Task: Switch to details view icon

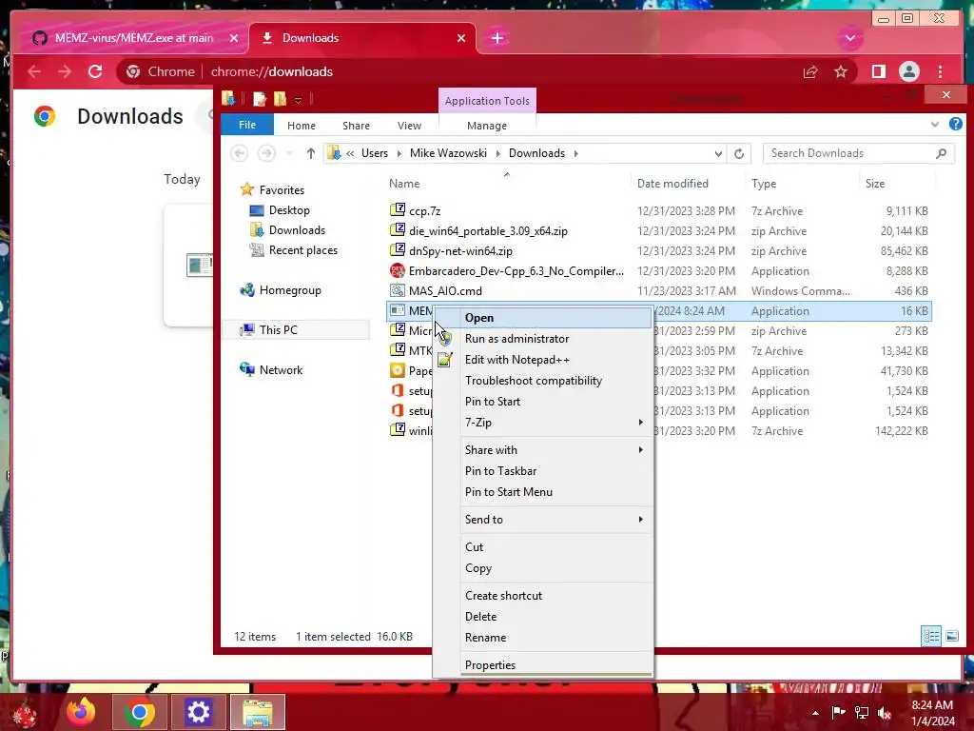Action: coord(931,636)
